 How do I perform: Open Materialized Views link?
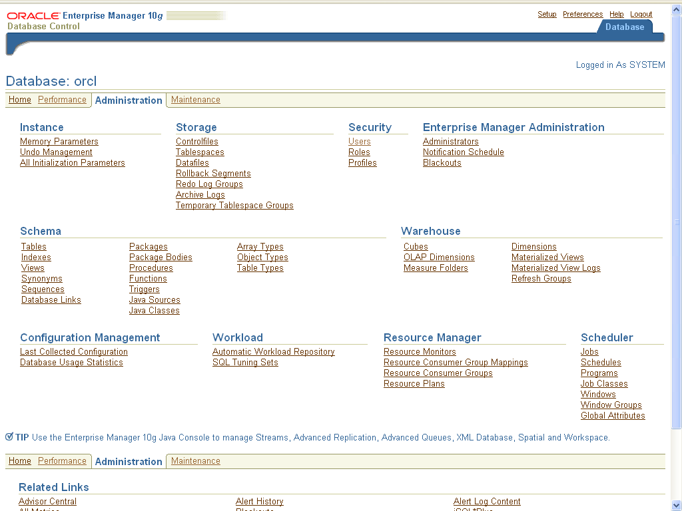547,257
